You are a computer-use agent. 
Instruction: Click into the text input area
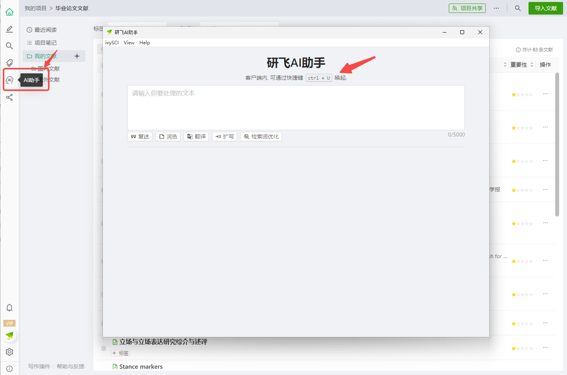[296, 107]
